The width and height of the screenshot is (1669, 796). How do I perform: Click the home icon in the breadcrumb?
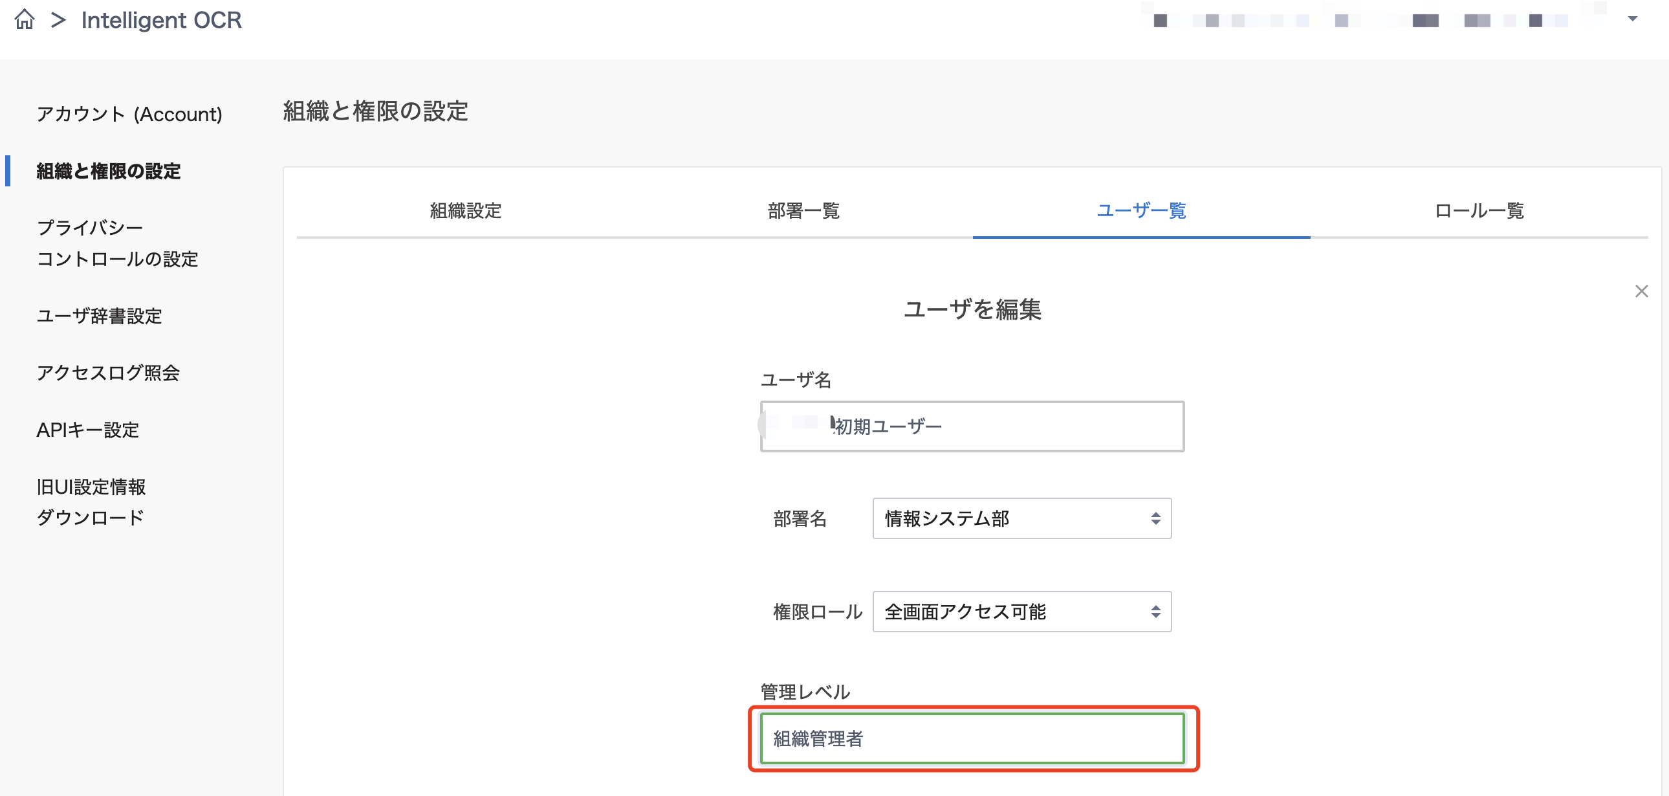coord(25,19)
